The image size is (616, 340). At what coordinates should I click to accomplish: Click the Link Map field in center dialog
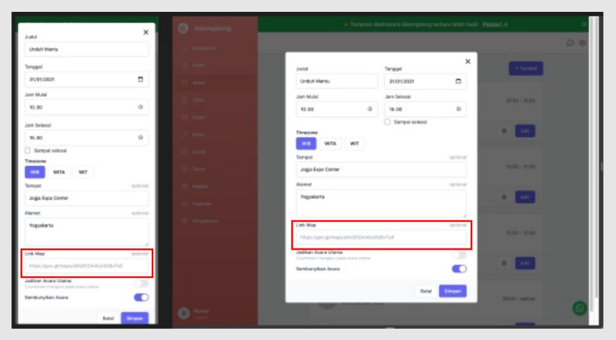381,237
